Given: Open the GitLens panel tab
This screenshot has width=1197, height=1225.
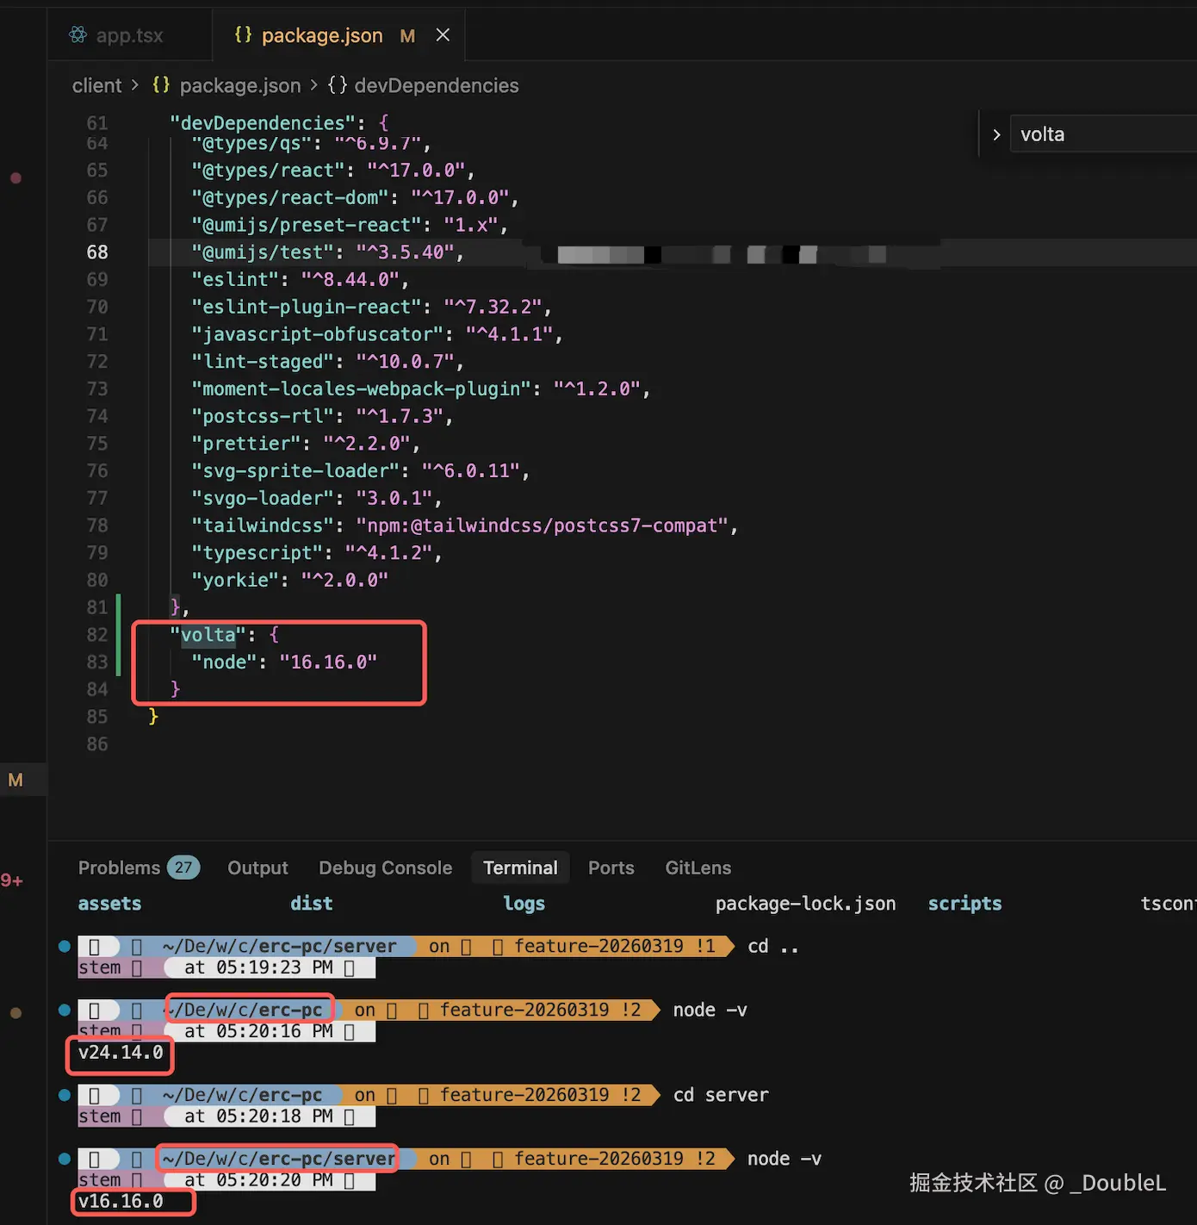Looking at the screenshot, I should pyautogui.click(x=698, y=867).
